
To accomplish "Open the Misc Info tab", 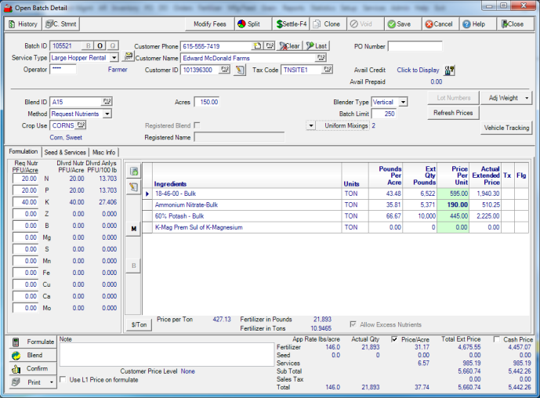I will [103, 152].
